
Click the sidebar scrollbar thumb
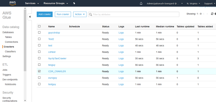(25, 40)
